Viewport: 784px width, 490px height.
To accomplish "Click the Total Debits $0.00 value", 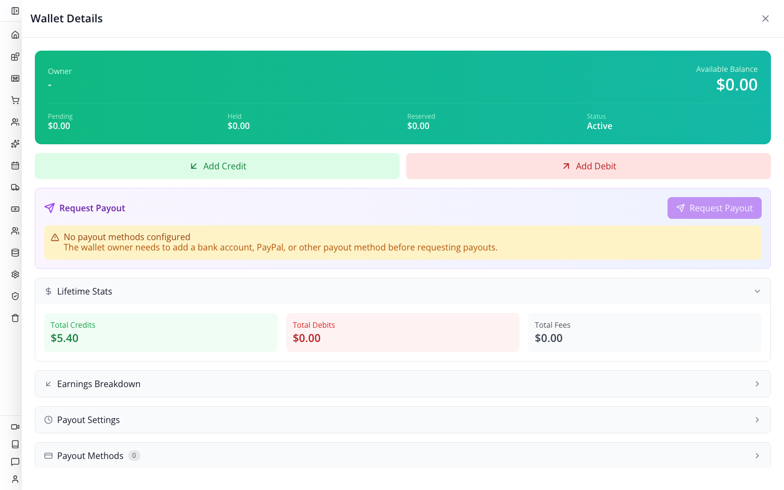I will point(307,338).
